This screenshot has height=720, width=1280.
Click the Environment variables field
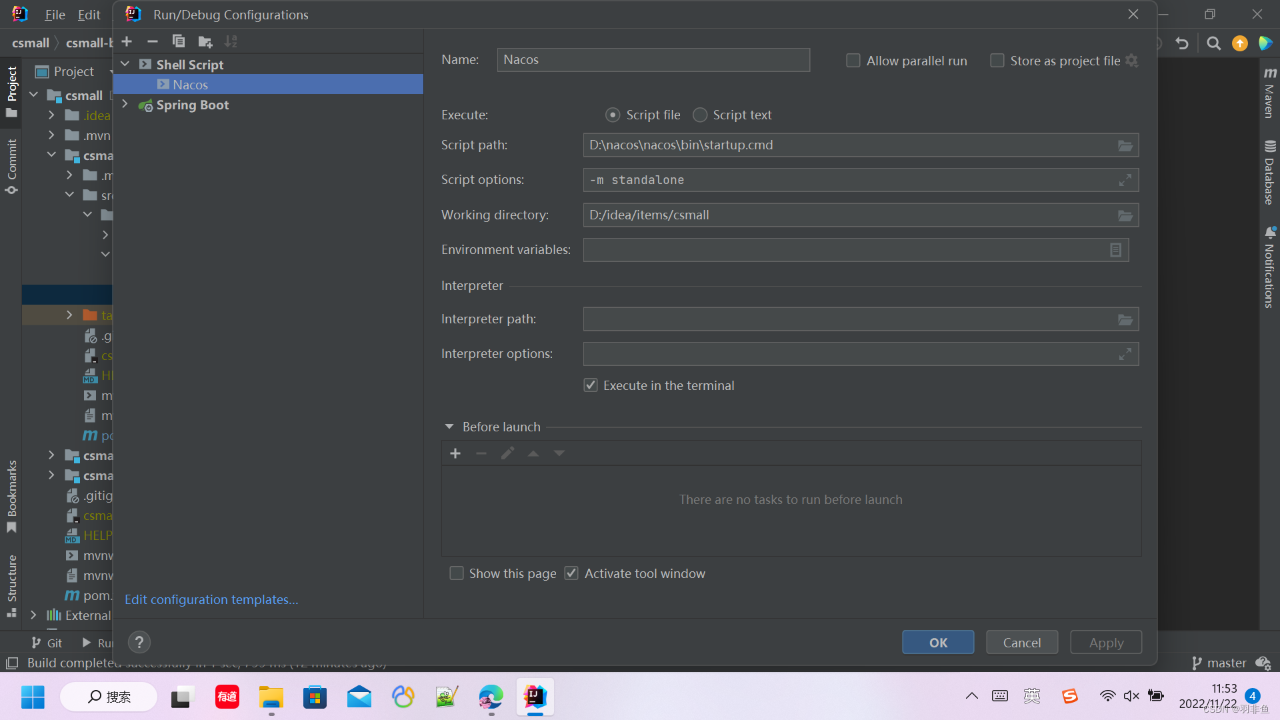856,250
